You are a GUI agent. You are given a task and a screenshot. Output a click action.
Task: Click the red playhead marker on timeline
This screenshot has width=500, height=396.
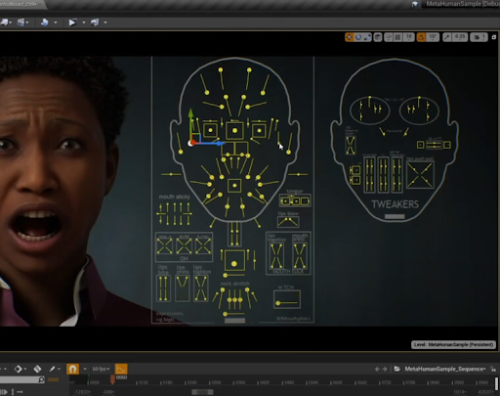coord(112,378)
